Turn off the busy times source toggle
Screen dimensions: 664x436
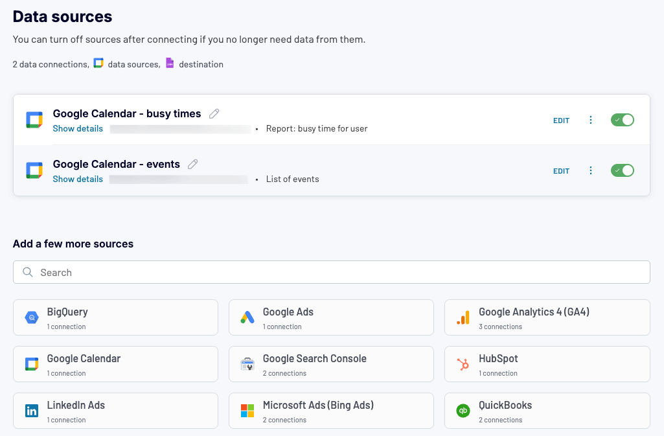(x=622, y=120)
